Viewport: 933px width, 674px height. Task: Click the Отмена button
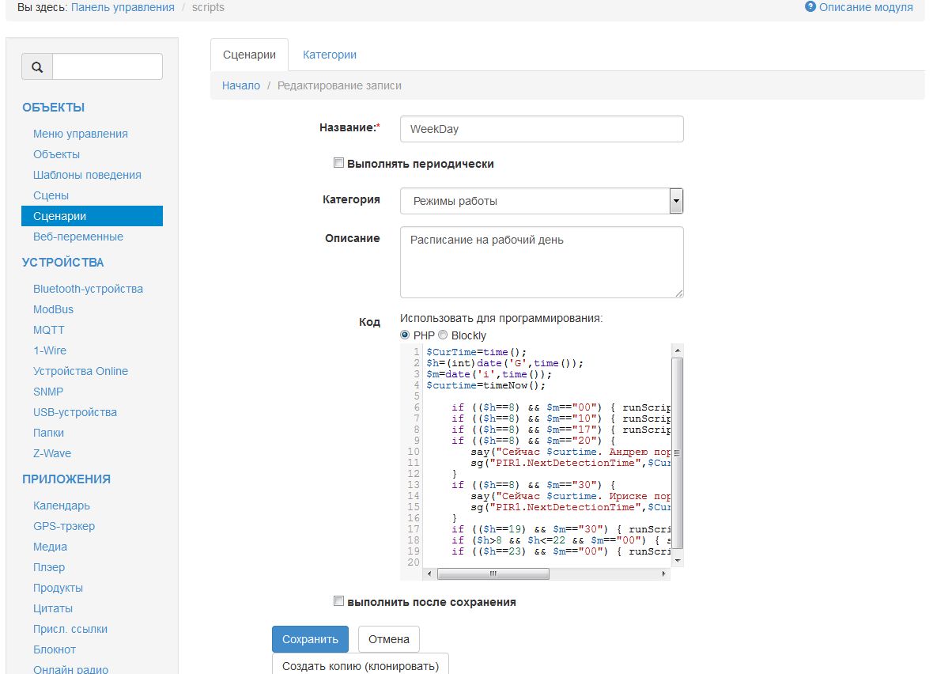[x=388, y=639]
